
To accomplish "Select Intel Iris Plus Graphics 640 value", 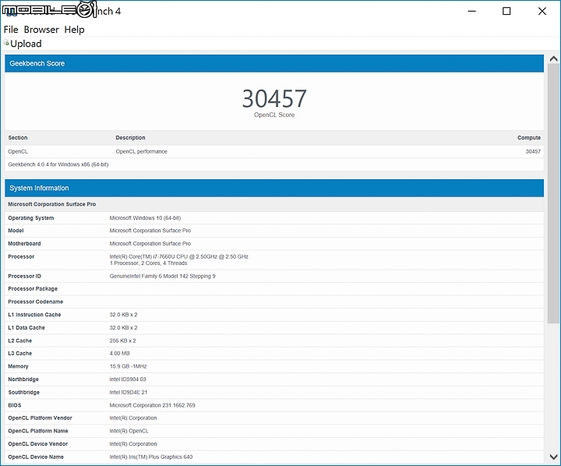I will (150, 457).
